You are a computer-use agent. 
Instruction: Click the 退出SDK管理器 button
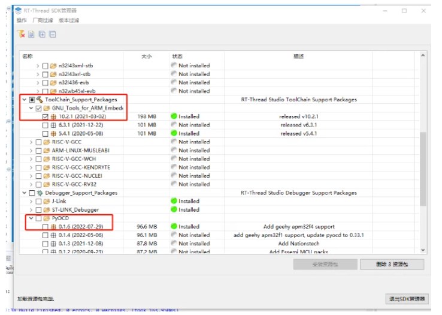pos(407,299)
